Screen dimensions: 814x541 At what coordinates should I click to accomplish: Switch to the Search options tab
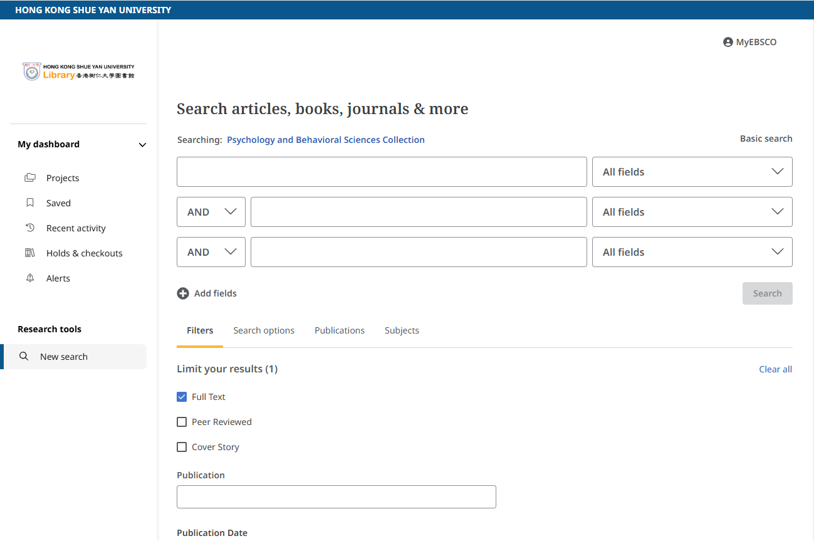(264, 330)
